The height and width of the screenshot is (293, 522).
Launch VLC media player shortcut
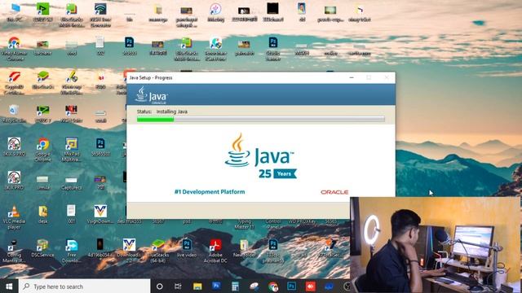(x=14, y=217)
